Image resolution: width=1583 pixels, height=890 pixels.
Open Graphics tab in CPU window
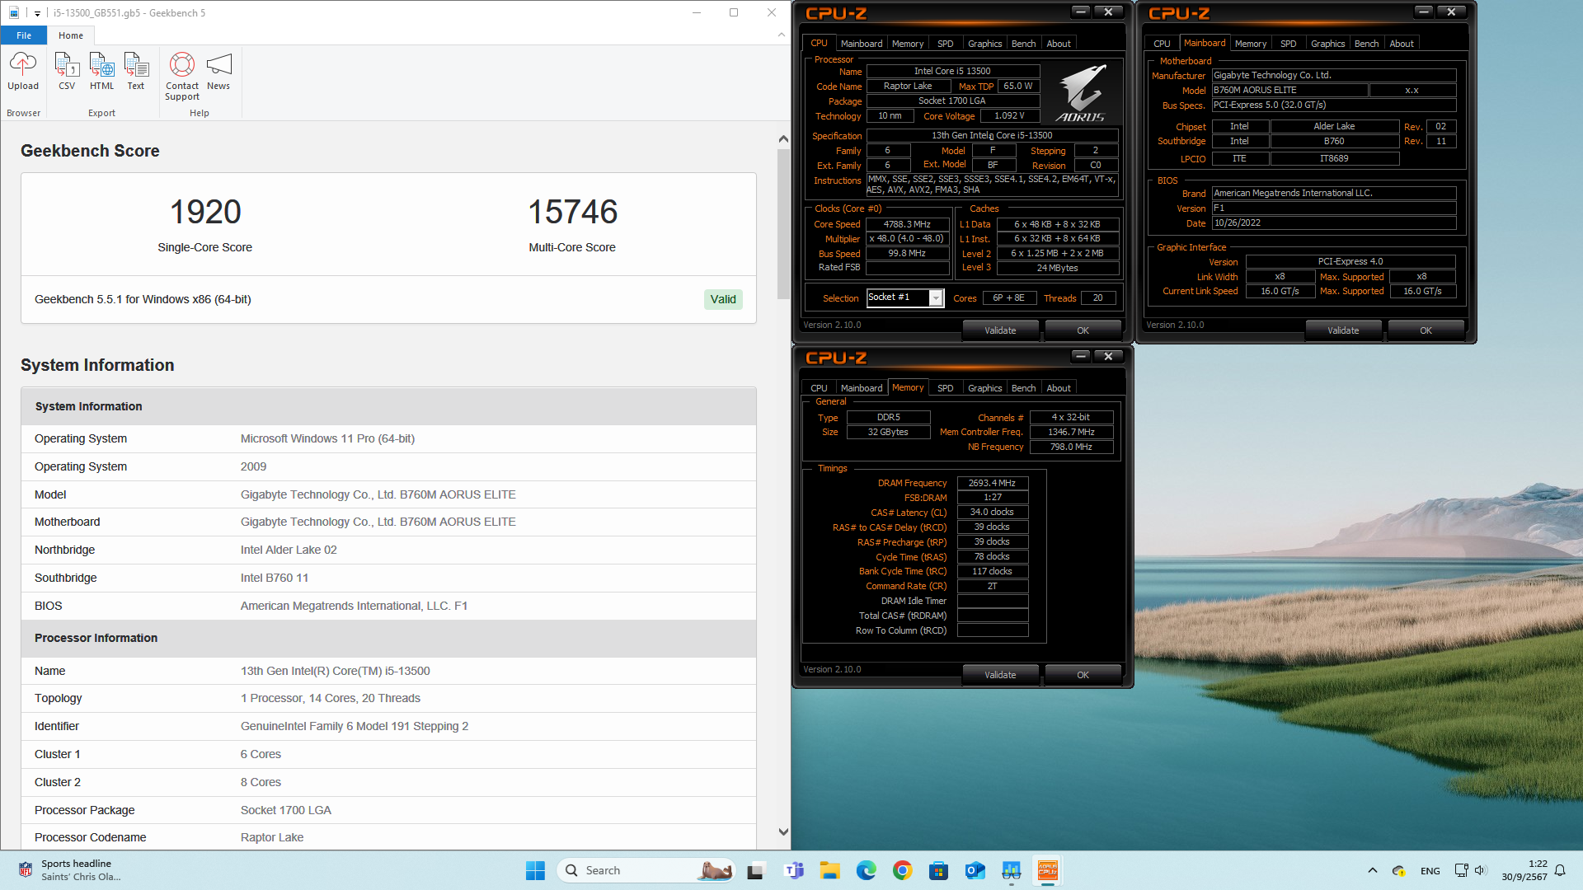click(985, 44)
